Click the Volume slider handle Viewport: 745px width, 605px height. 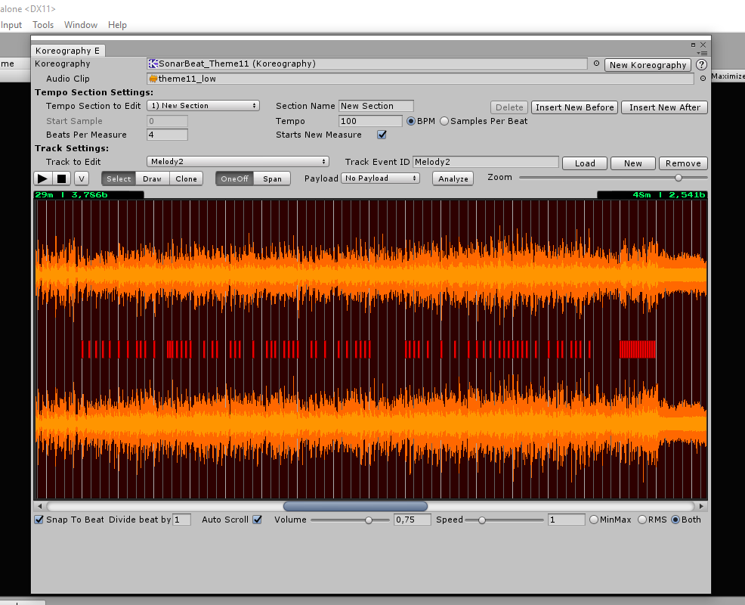click(x=369, y=520)
